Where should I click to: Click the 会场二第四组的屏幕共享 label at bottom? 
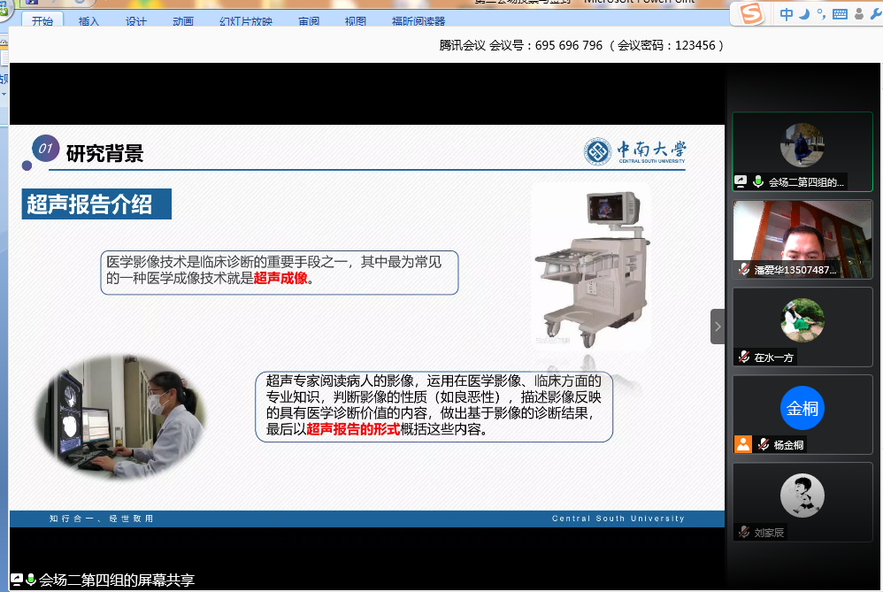[116, 580]
